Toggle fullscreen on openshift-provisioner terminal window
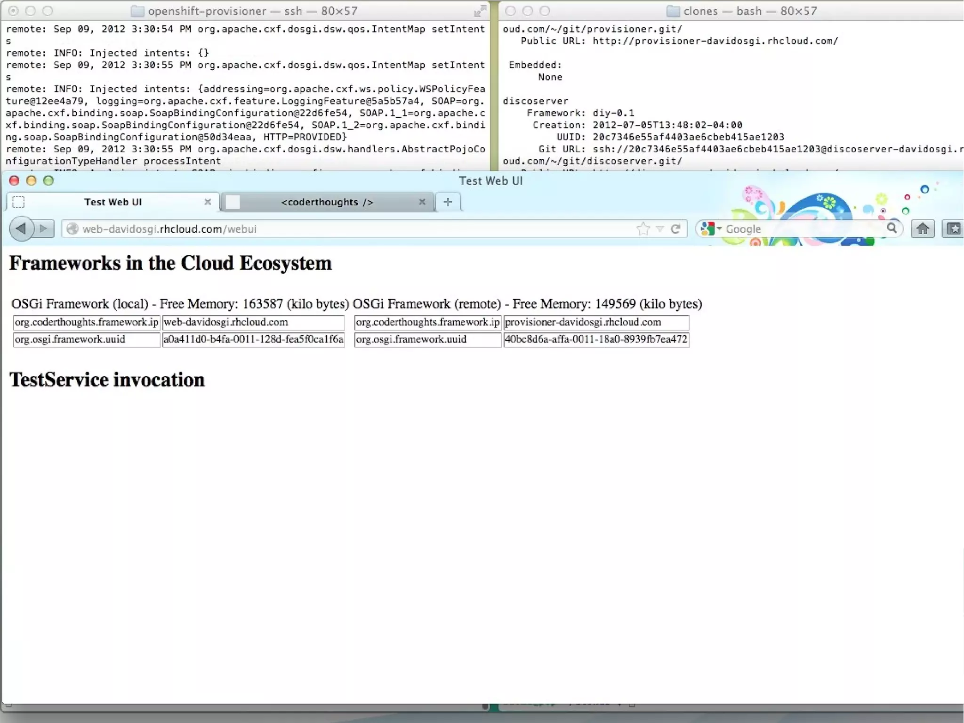964x723 pixels. pos(480,11)
